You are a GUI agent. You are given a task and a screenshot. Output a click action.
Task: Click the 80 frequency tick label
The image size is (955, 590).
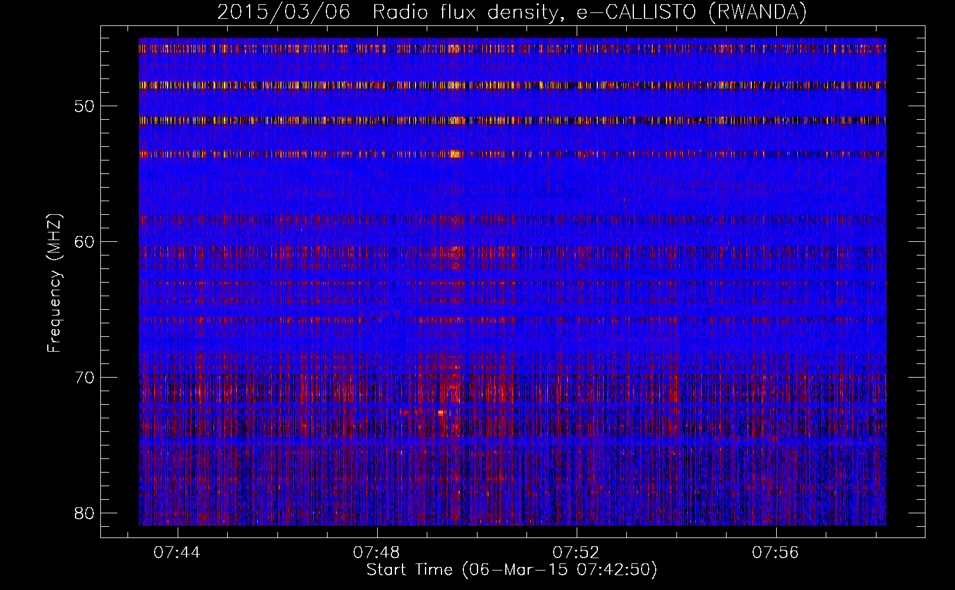pyautogui.click(x=84, y=512)
